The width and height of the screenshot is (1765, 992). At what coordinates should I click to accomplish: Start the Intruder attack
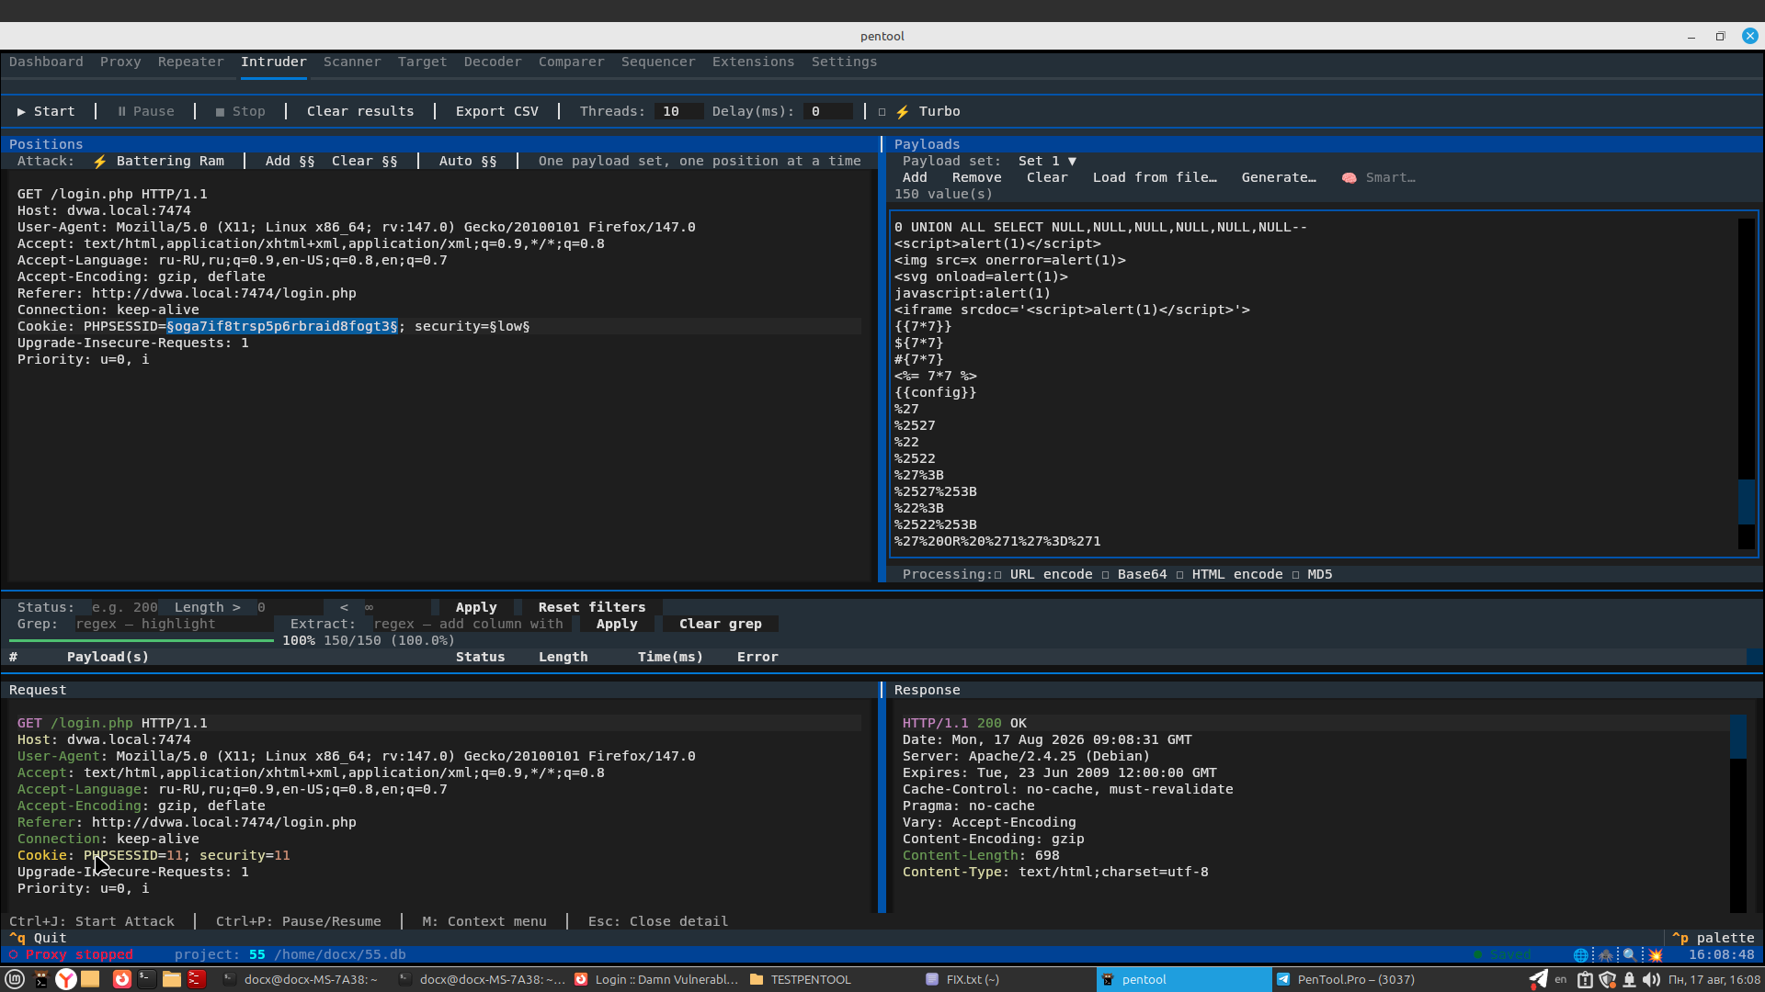tap(46, 111)
